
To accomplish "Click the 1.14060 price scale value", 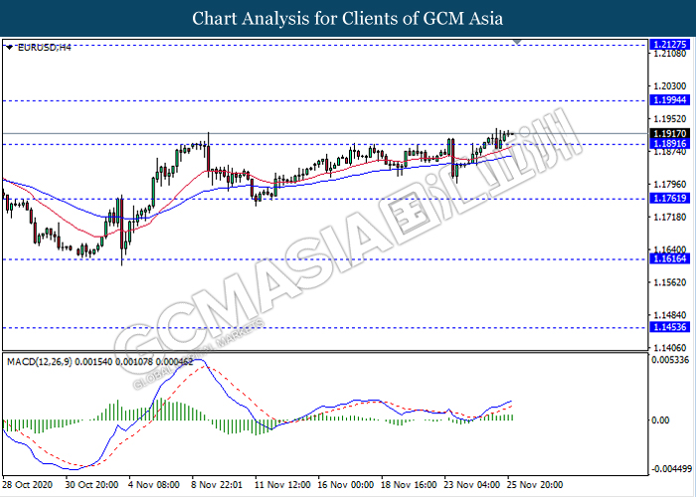I will click(x=670, y=348).
